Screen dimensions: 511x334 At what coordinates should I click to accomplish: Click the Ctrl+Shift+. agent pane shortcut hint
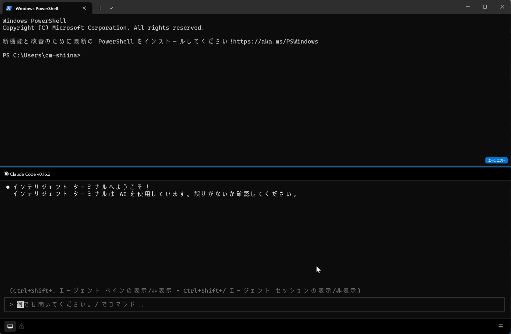[x=91, y=290]
